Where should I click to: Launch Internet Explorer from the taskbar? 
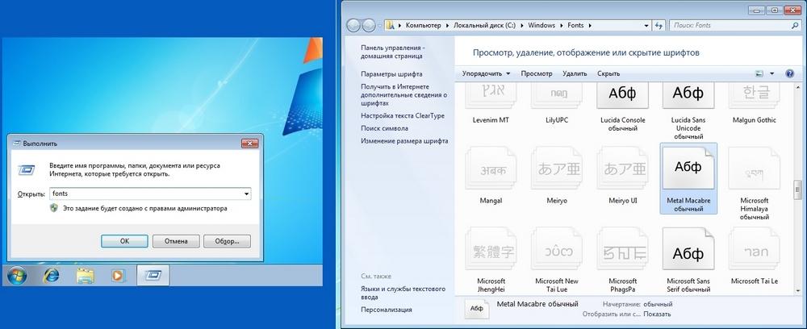point(51,276)
